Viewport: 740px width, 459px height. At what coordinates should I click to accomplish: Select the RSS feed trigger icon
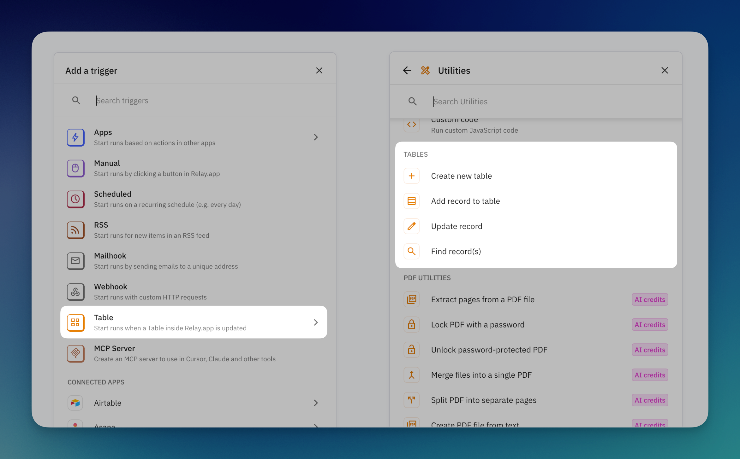coord(75,230)
